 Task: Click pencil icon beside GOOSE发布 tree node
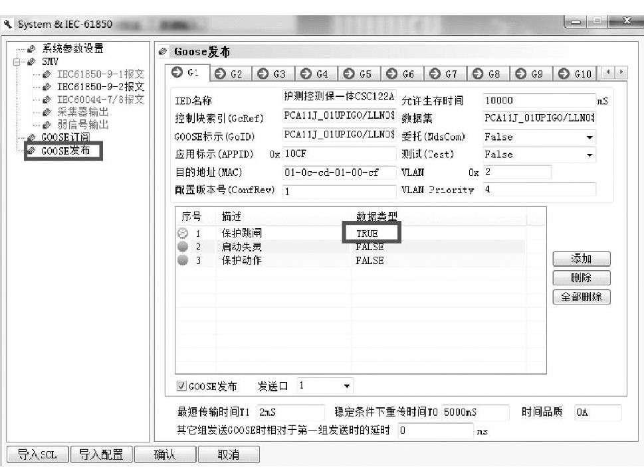[x=31, y=151]
